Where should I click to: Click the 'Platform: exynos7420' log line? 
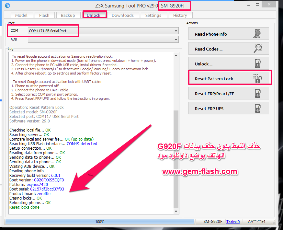[28, 185]
